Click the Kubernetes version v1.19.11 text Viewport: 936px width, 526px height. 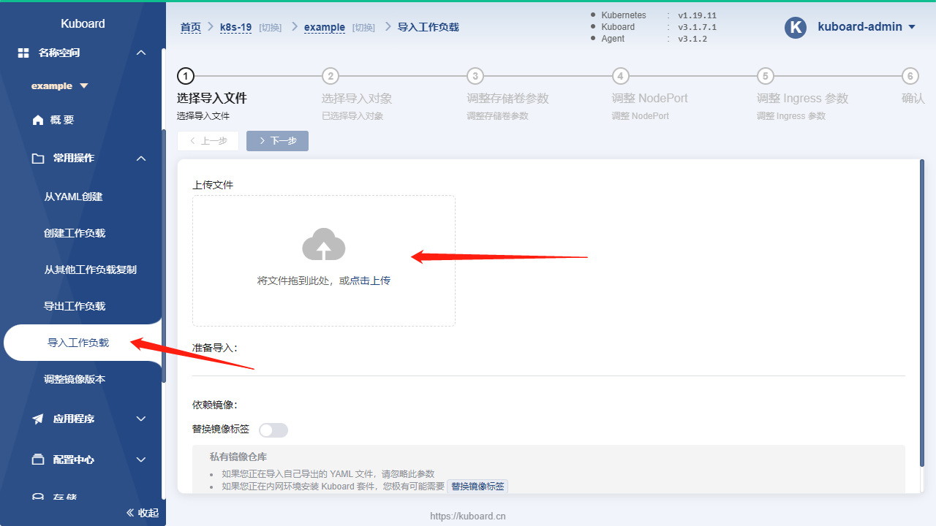coord(698,15)
